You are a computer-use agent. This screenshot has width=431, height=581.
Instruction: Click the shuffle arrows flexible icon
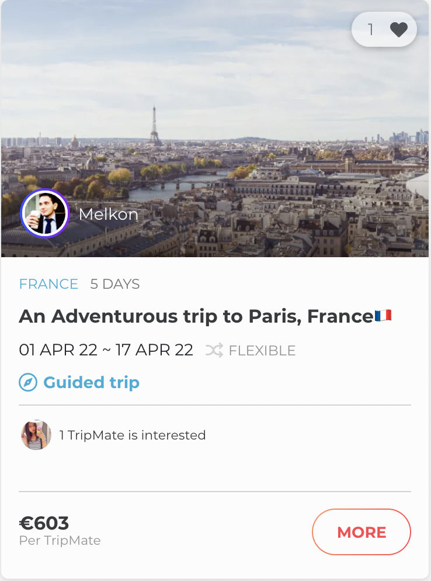pyautogui.click(x=214, y=351)
